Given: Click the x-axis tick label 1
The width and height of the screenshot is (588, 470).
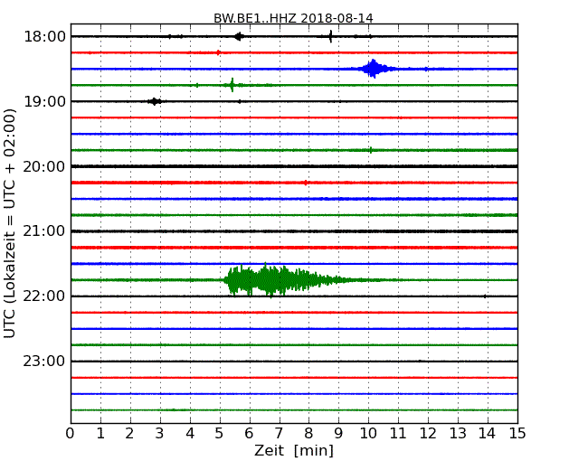Looking at the screenshot, I should tap(100, 434).
